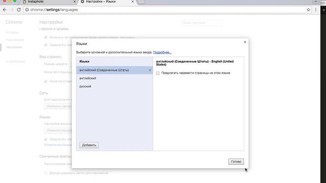326x183 pixels.
Task: Open the Подробнее link
Action: (x=162, y=52)
